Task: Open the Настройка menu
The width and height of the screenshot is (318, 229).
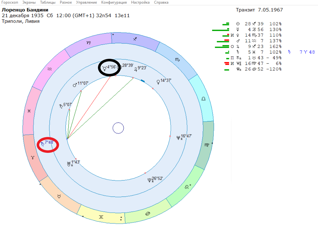Action: pos(140,2)
